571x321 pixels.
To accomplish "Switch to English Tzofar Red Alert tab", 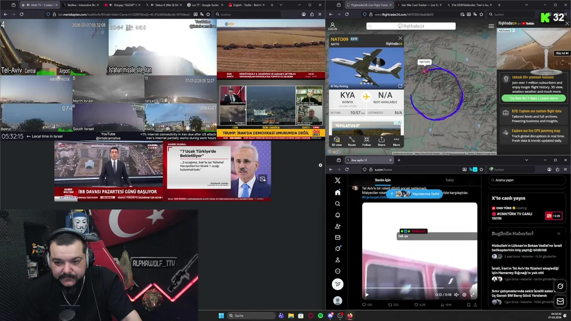I will pos(246,5).
